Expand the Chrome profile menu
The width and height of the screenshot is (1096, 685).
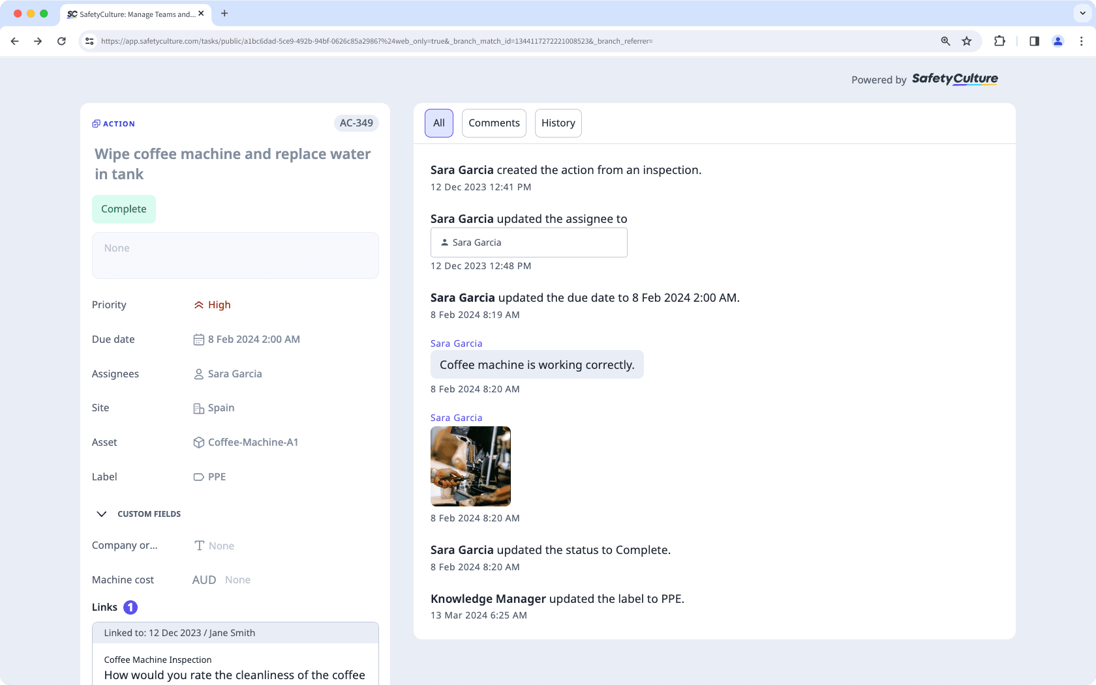pyautogui.click(x=1058, y=40)
